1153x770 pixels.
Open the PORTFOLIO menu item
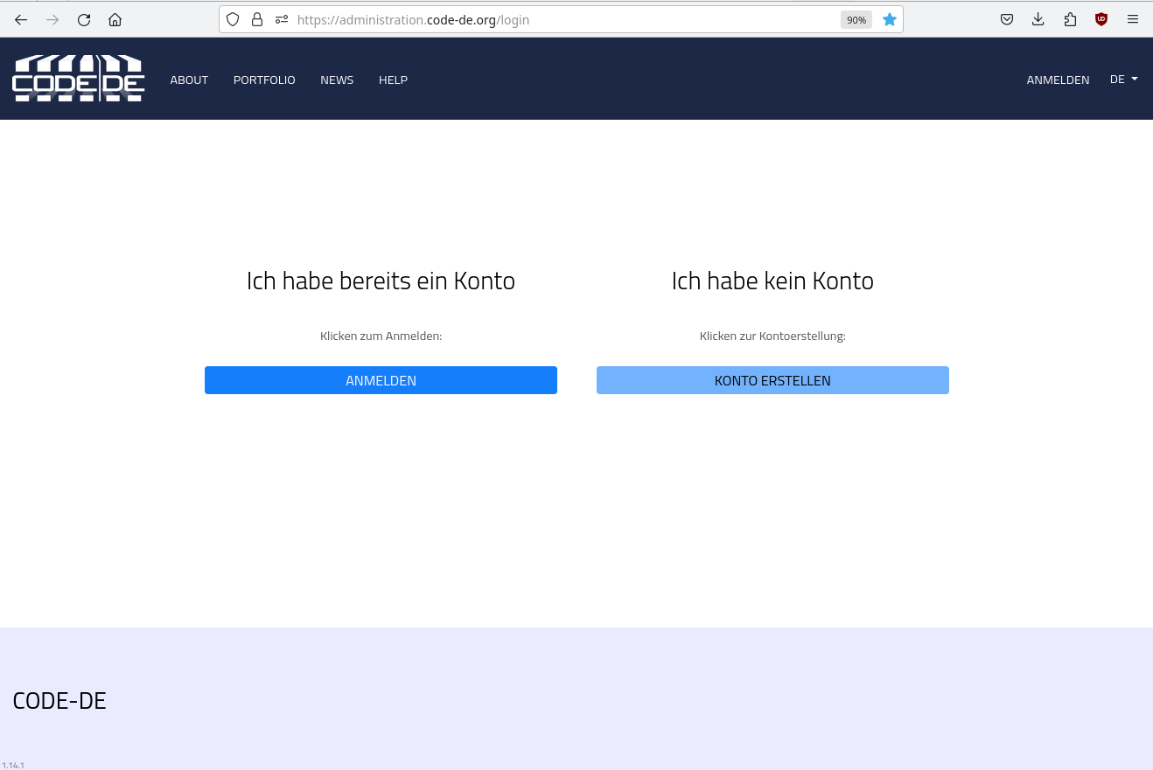[264, 80]
